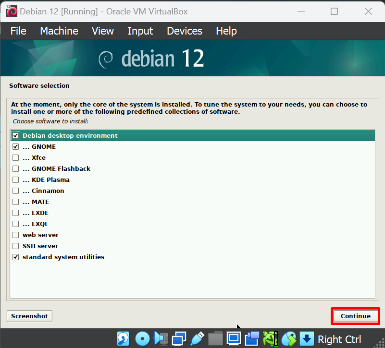
Task: Open the File menu
Action: pyautogui.click(x=18, y=31)
